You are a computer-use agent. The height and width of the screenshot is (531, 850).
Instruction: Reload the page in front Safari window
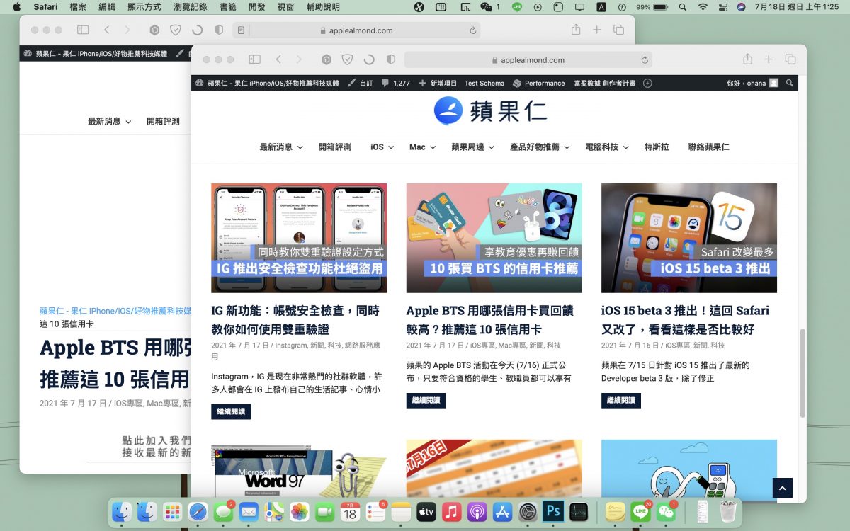[645, 60]
